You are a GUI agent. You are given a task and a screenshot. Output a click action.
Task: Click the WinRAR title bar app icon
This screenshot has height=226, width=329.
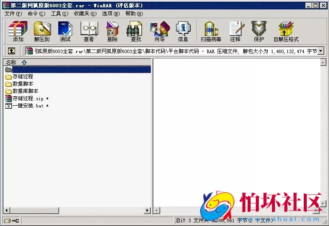pos(6,5)
